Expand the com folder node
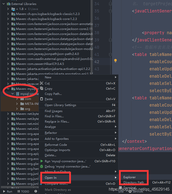 [17, 99]
